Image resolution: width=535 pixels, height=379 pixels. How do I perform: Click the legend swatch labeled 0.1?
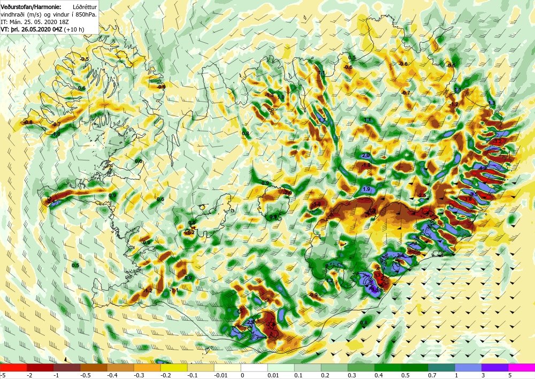pos(308,367)
